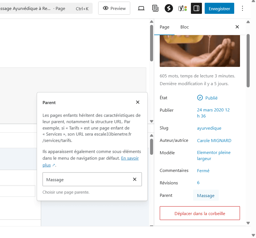
Task: Click 'Choisir une page parente.' hint text
Action: pos(66,192)
